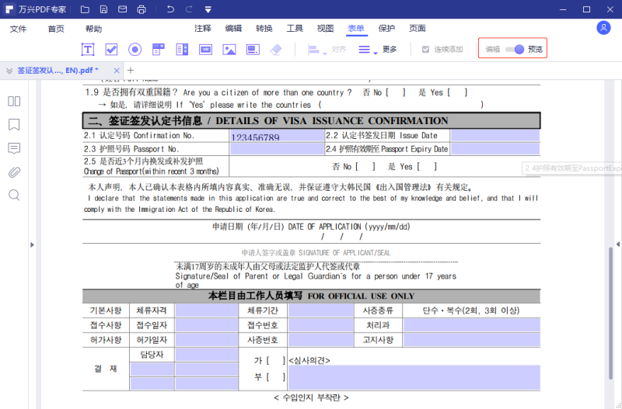Image resolution: width=622 pixels, height=409 pixels.
Task: Click the 2.4 Passport Expiry Date field
Action: click(x=495, y=149)
